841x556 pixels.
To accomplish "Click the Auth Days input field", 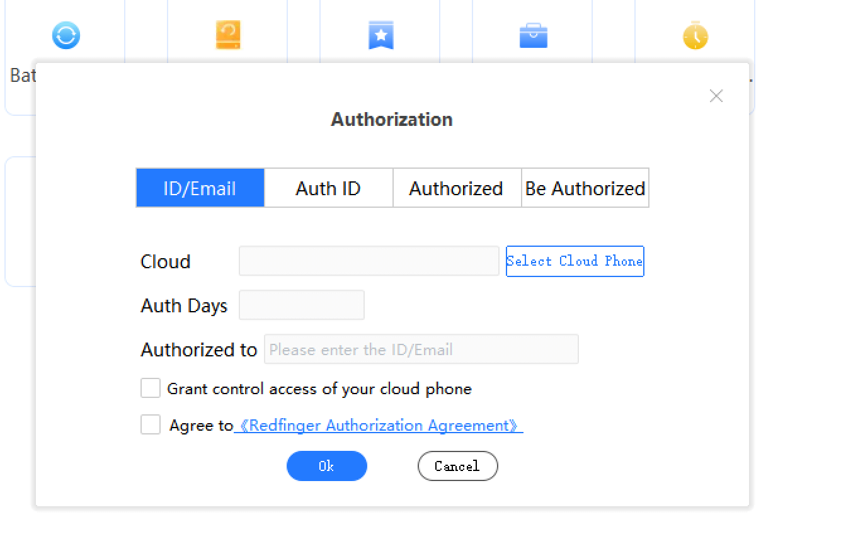I will coord(301,304).
